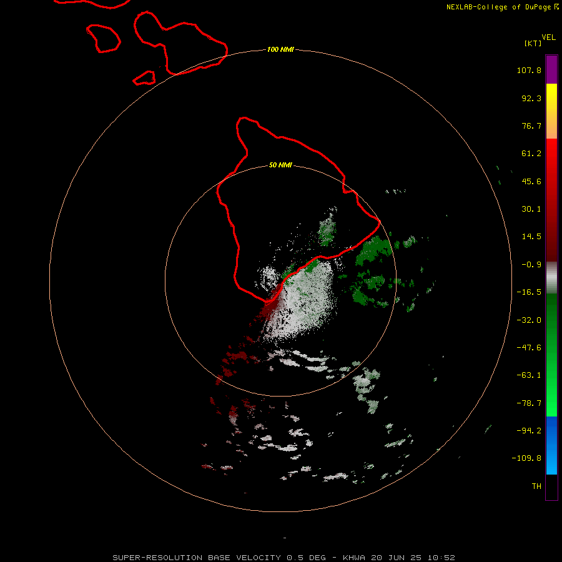Click the 100 NMI range ring label
Screen dimensions: 562x562
[280, 49]
